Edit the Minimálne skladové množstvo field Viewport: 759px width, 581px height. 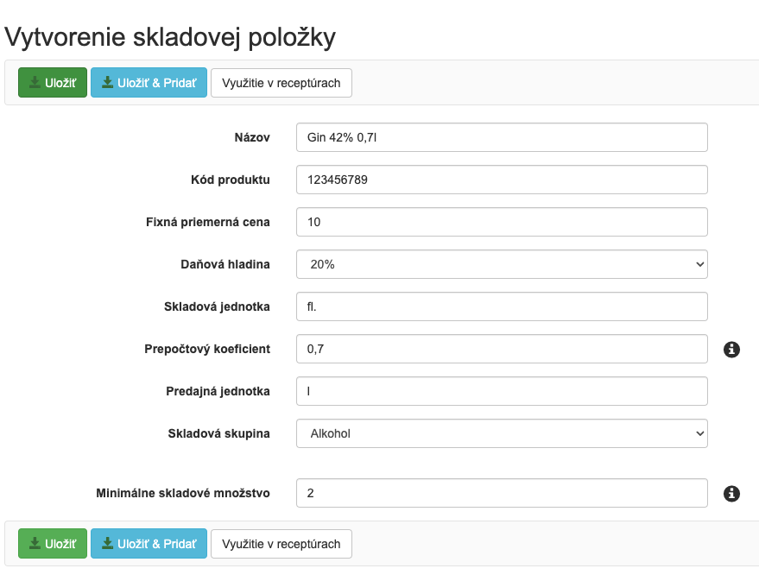coord(502,493)
